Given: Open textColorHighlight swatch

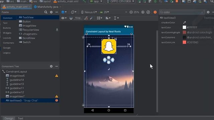Looking at the screenshot, I should tap(184, 32).
